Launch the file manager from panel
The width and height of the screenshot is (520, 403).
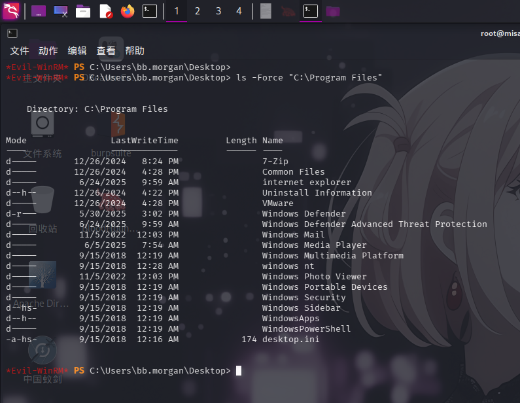83,11
